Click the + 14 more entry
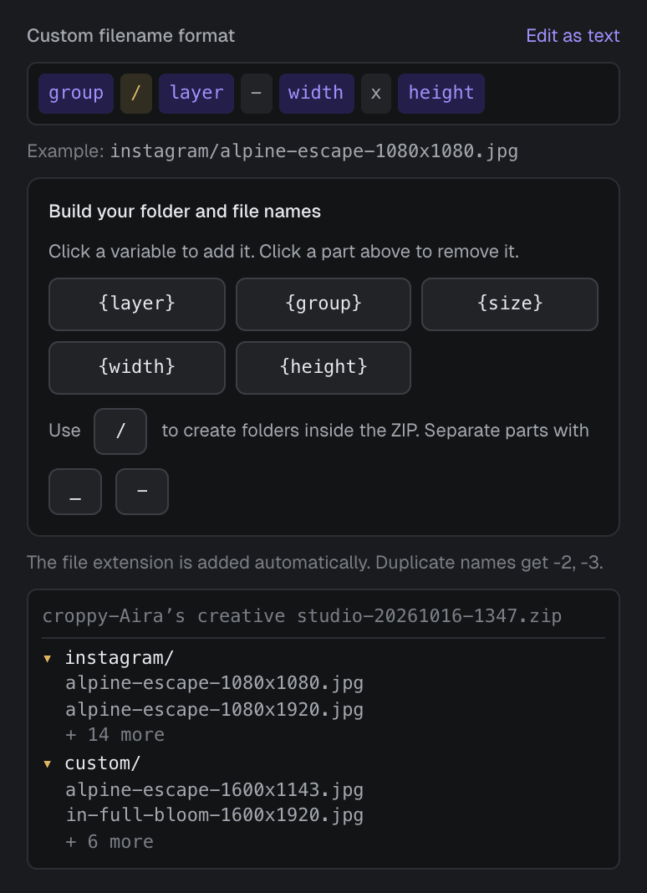Viewport: 647px width, 893px height. click(115, 735)
